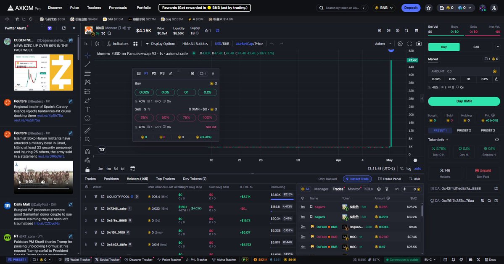Viewport: 504px width, 264px height.
Task: Collapse the right trade panel arrow
Action: click(x=422, y=98)
